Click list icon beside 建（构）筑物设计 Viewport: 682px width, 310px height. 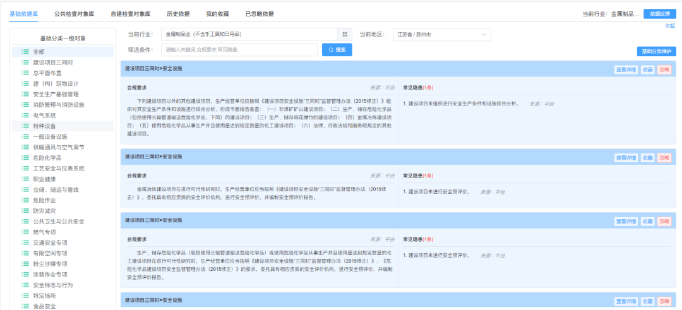25,83
